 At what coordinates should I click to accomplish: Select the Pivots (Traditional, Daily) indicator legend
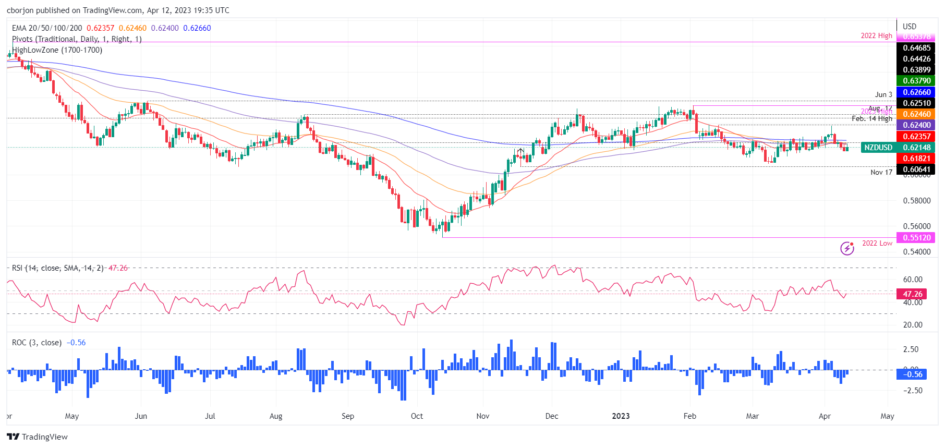tap(77, 39)
